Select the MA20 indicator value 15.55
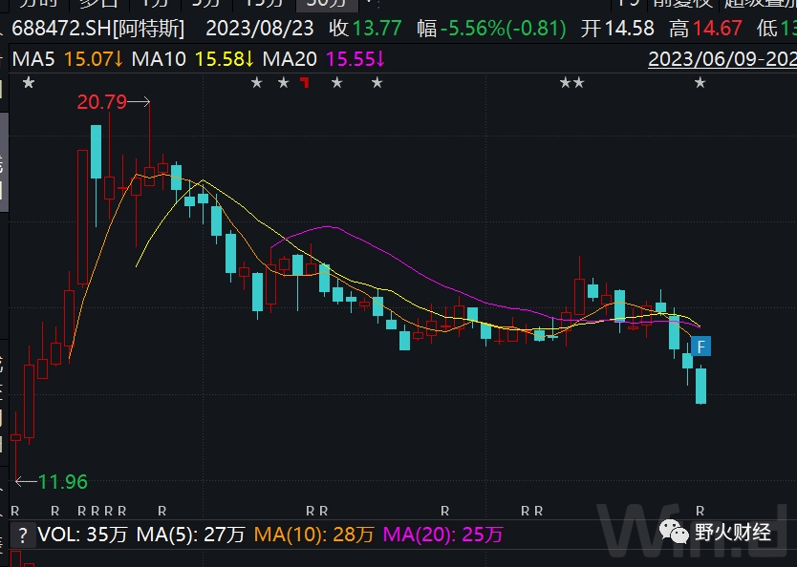 tap(355, 59)
